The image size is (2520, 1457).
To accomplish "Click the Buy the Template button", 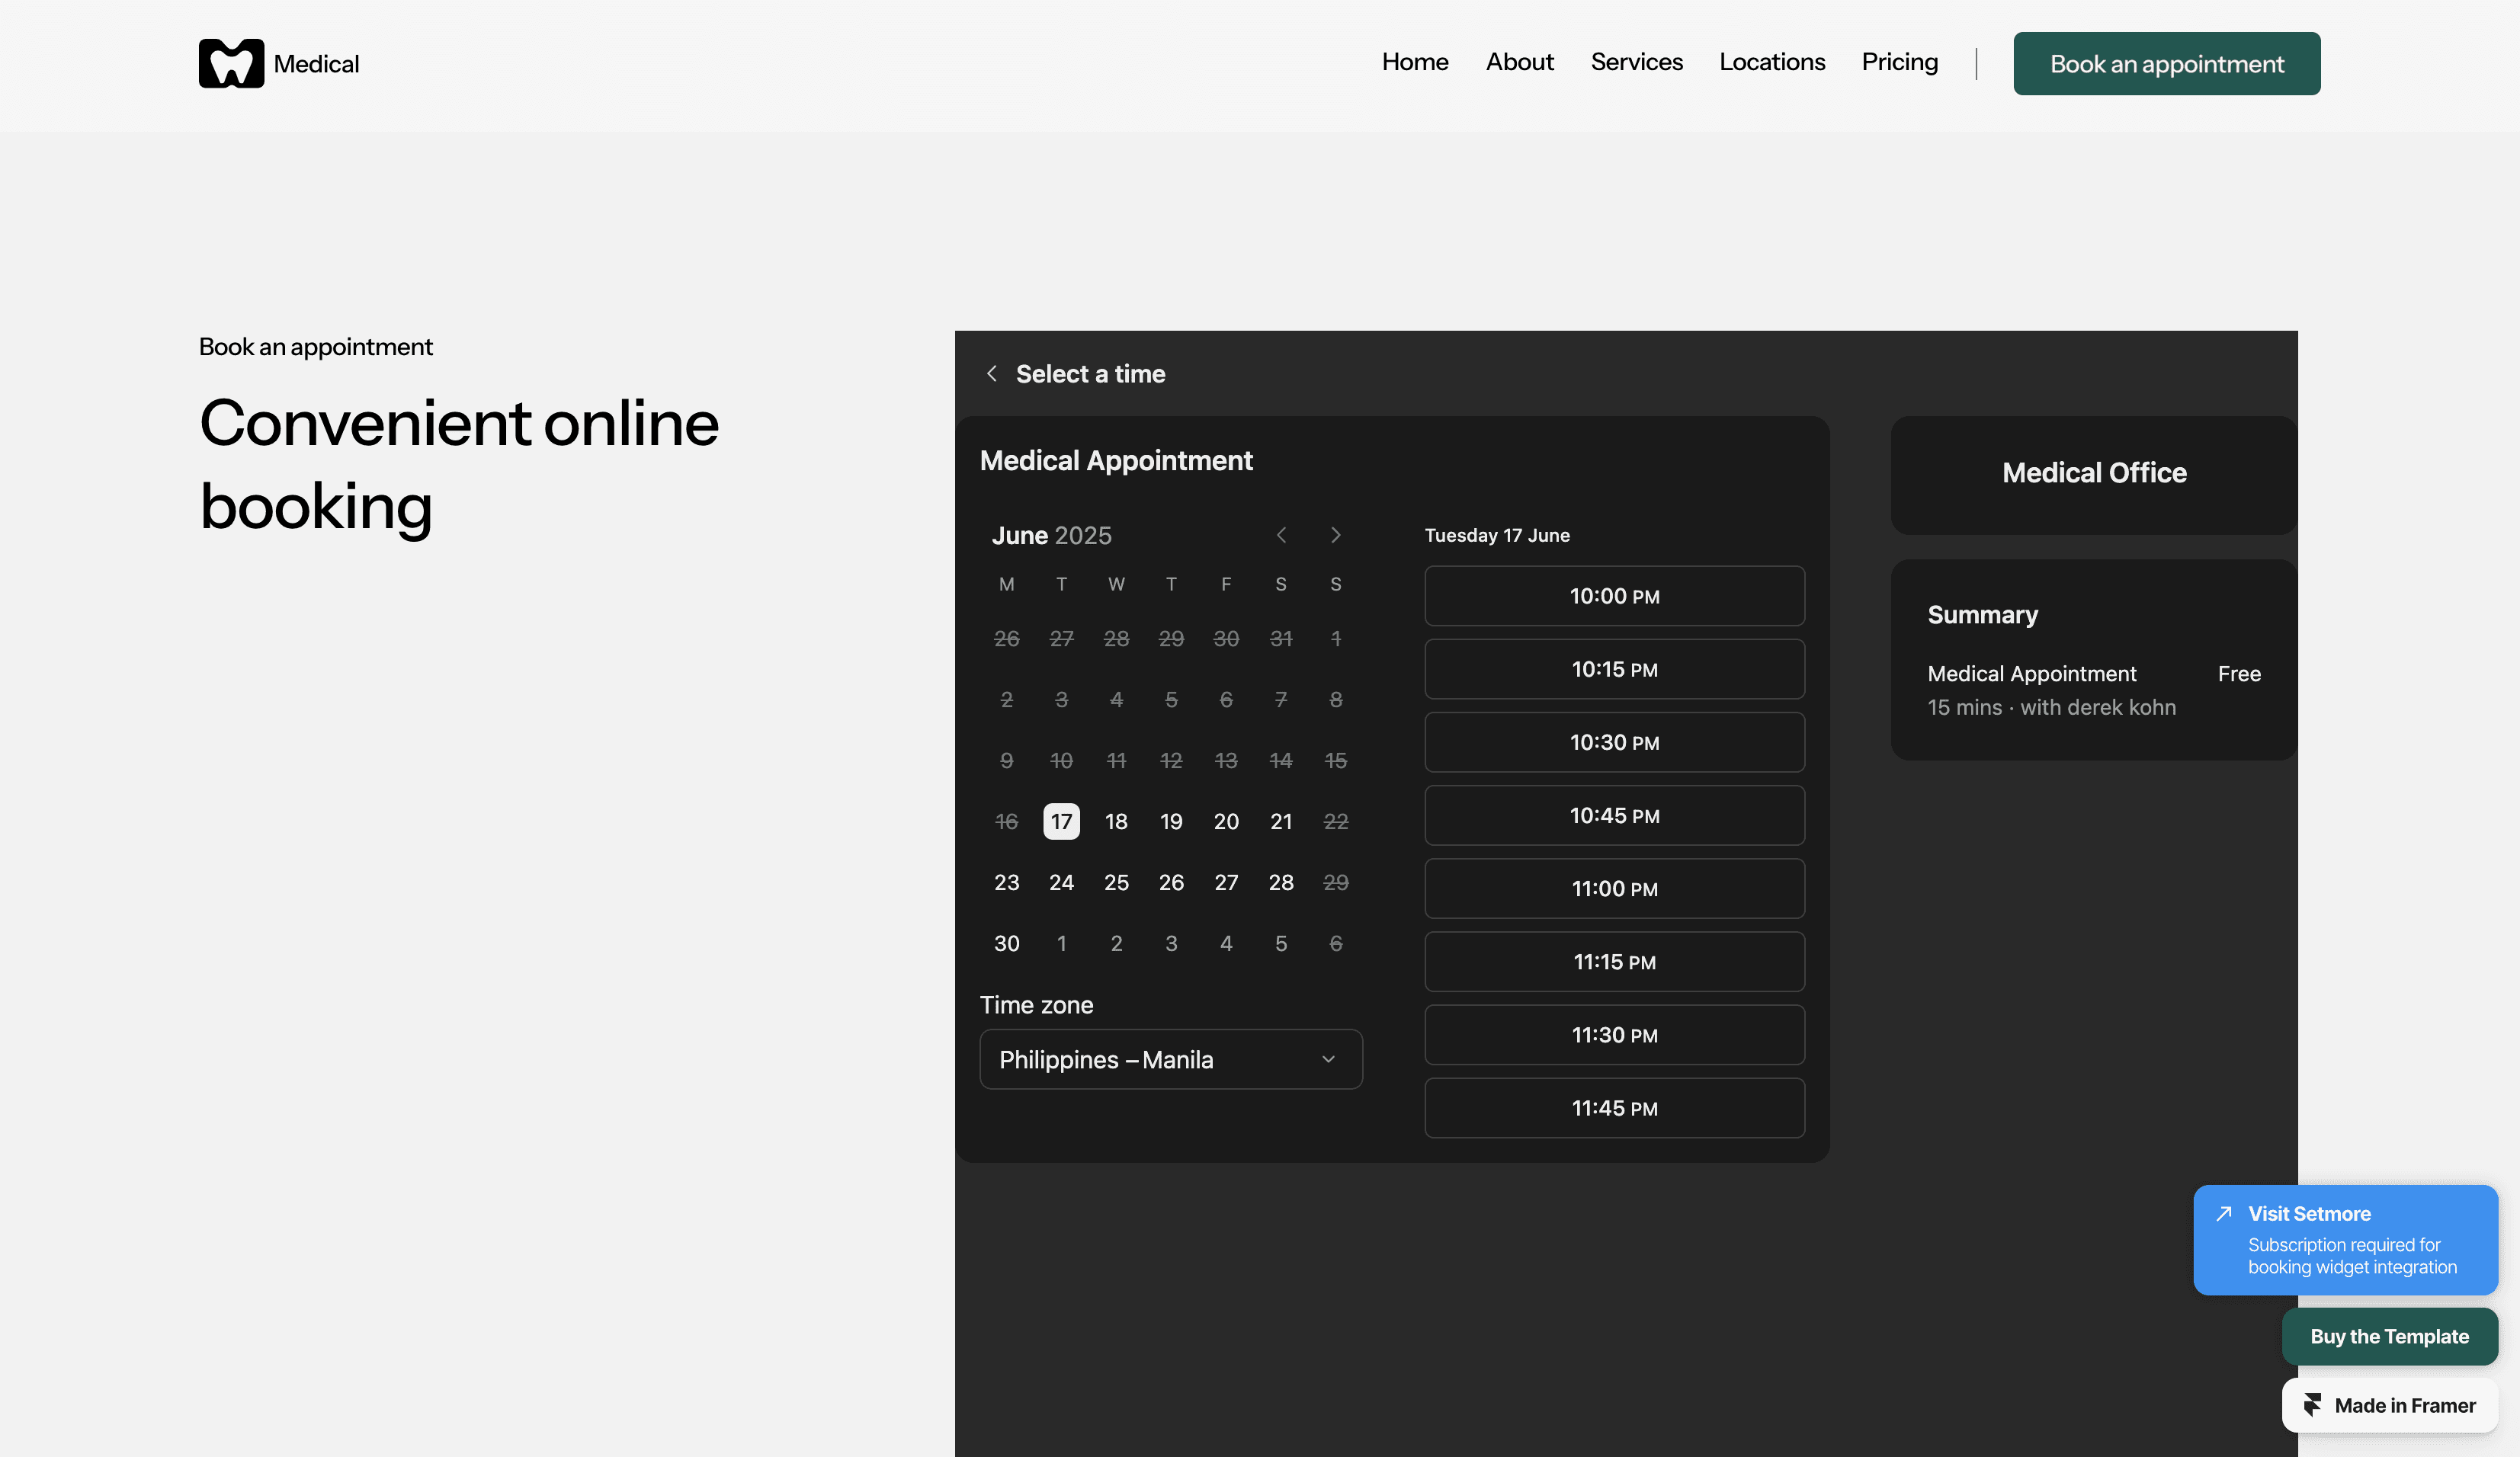I will (x=2388, y=1337).
